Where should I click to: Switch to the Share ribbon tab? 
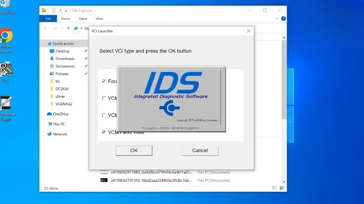tap(83, 19)
